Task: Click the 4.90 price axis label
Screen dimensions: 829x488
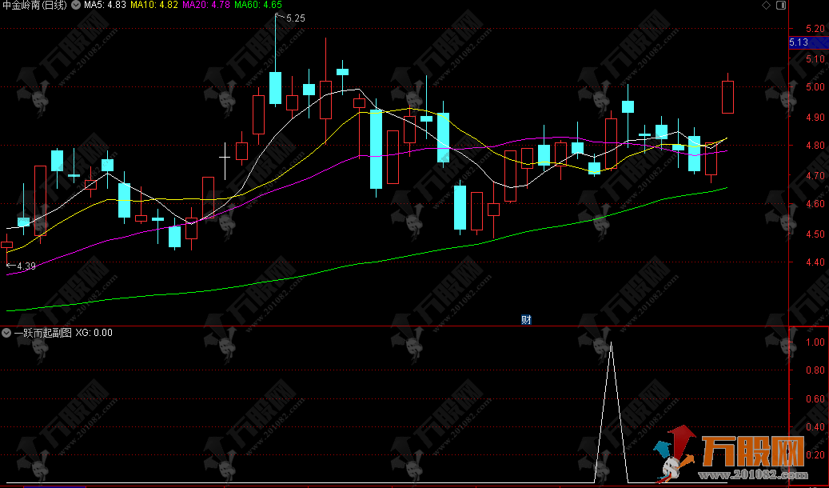Action: point(815,117)
